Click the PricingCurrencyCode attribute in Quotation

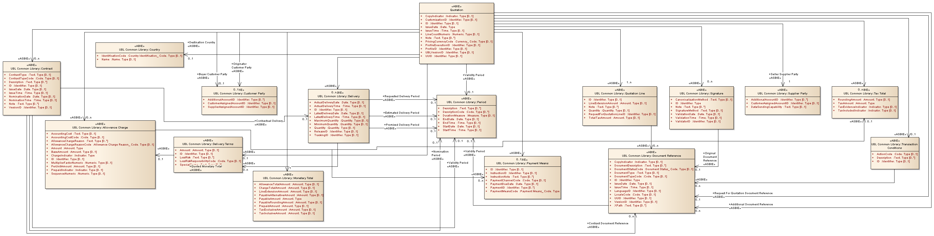pyautogui.click(x=439, y=42)
